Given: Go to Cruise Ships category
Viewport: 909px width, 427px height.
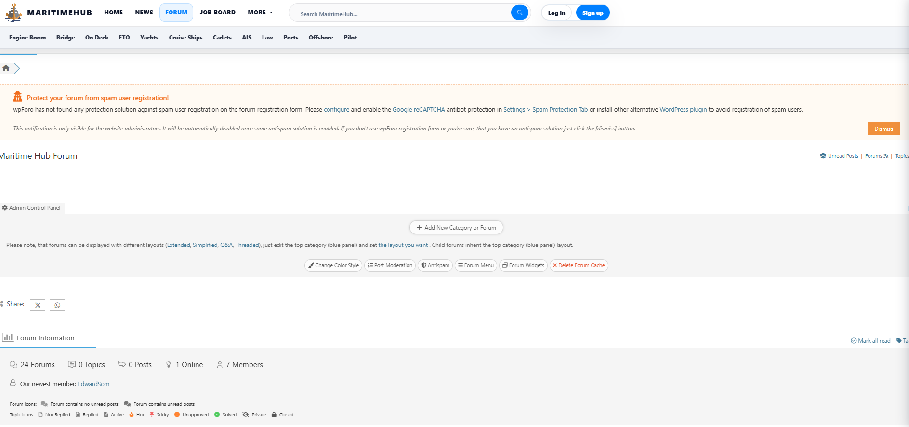Looking at the screenshot, I should [185, 38].
